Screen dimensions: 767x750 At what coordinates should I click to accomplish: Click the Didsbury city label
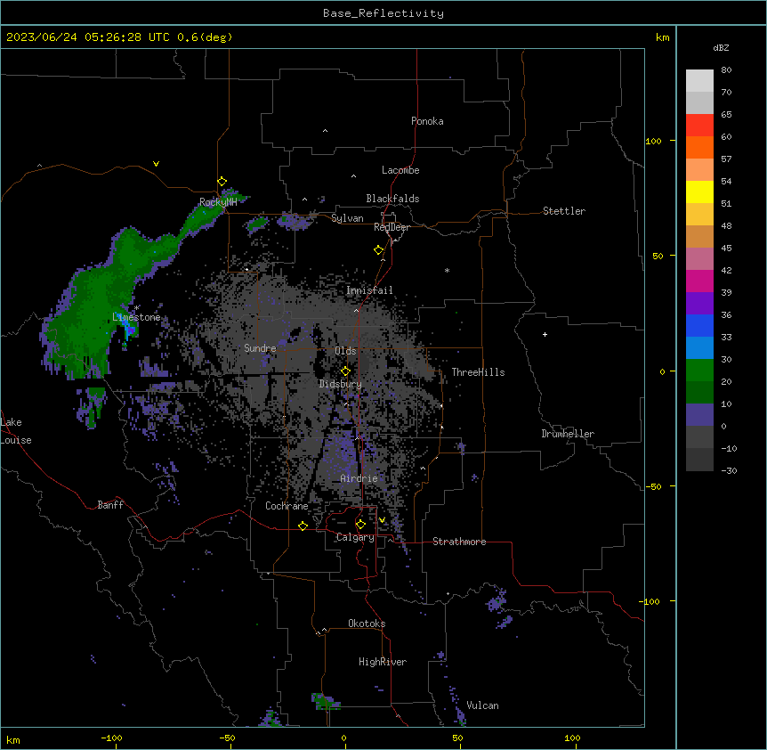click(341, 384)
